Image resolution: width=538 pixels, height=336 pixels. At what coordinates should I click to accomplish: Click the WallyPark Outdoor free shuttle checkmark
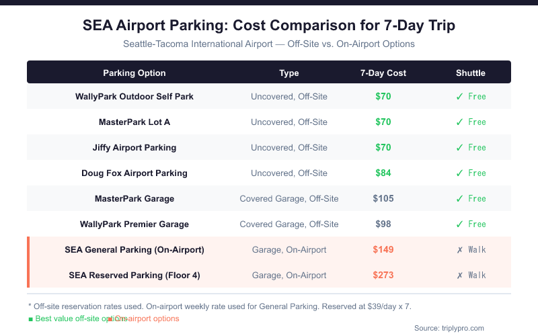(x=459, y=97)
